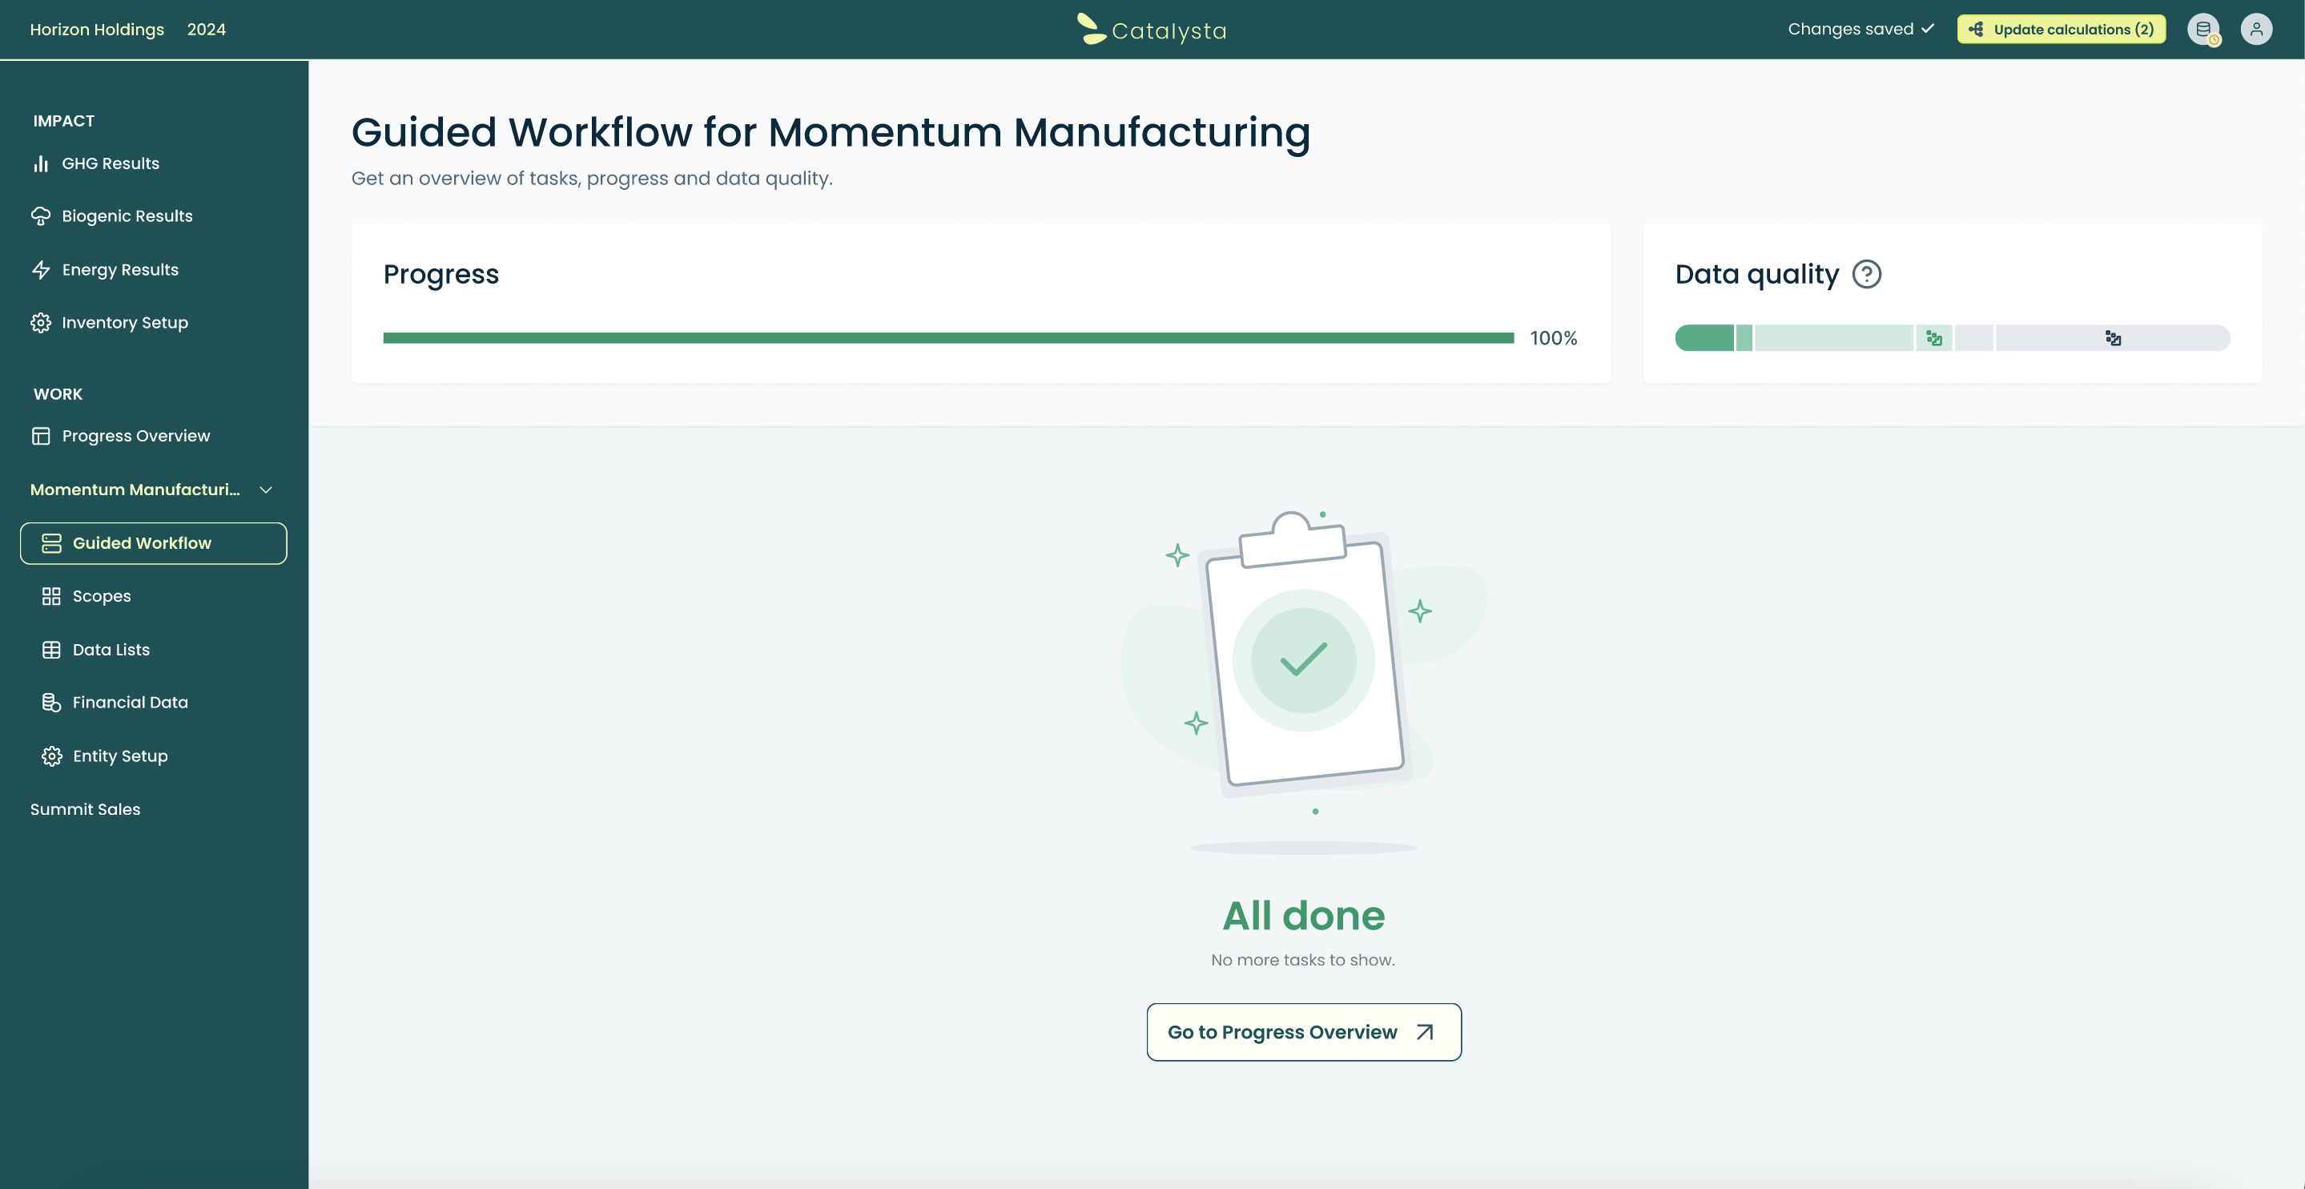The width and height of the screenshot is (2305, 1189).
Task: Click the GHG Results bar chart icon
Action: coord(40,163)
